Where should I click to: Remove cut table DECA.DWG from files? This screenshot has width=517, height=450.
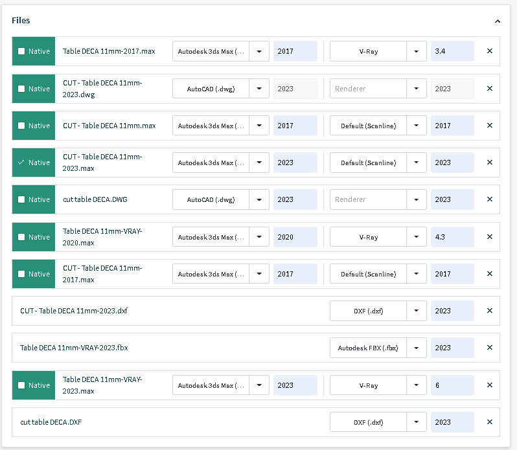coord(489,199)
